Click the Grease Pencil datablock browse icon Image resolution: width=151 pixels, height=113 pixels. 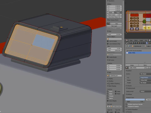[108, 24]
